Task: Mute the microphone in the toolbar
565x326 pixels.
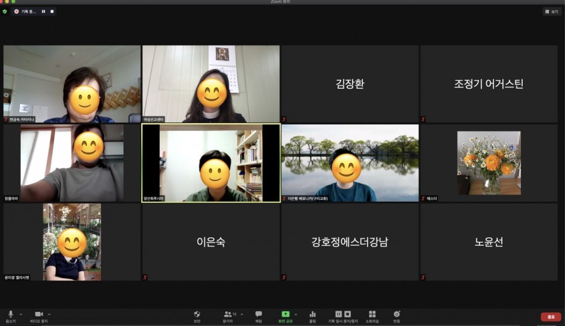Action: tap(11, 315)
